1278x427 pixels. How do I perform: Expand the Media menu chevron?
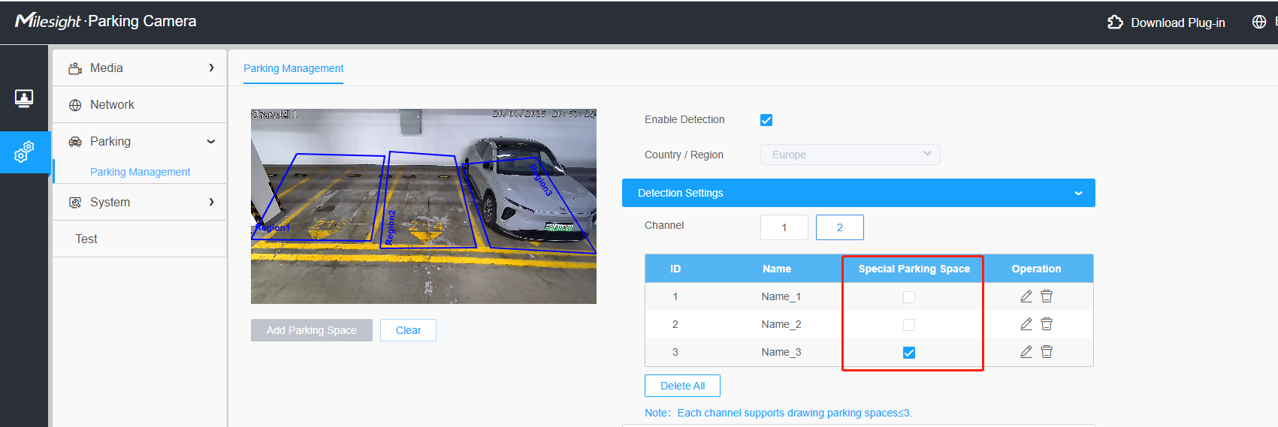click(211, 68)
